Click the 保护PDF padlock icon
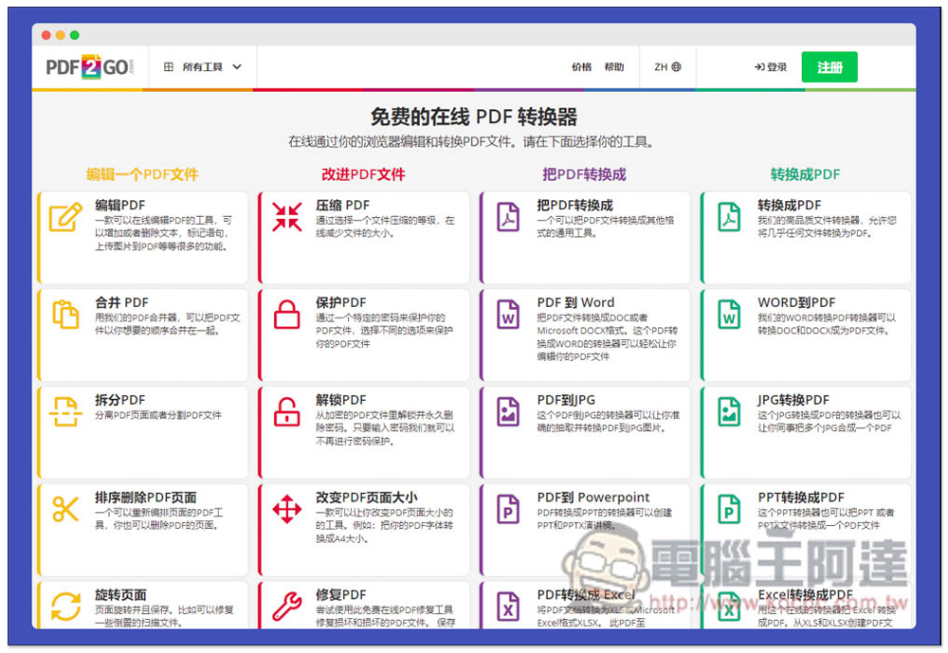 point(286,315)
